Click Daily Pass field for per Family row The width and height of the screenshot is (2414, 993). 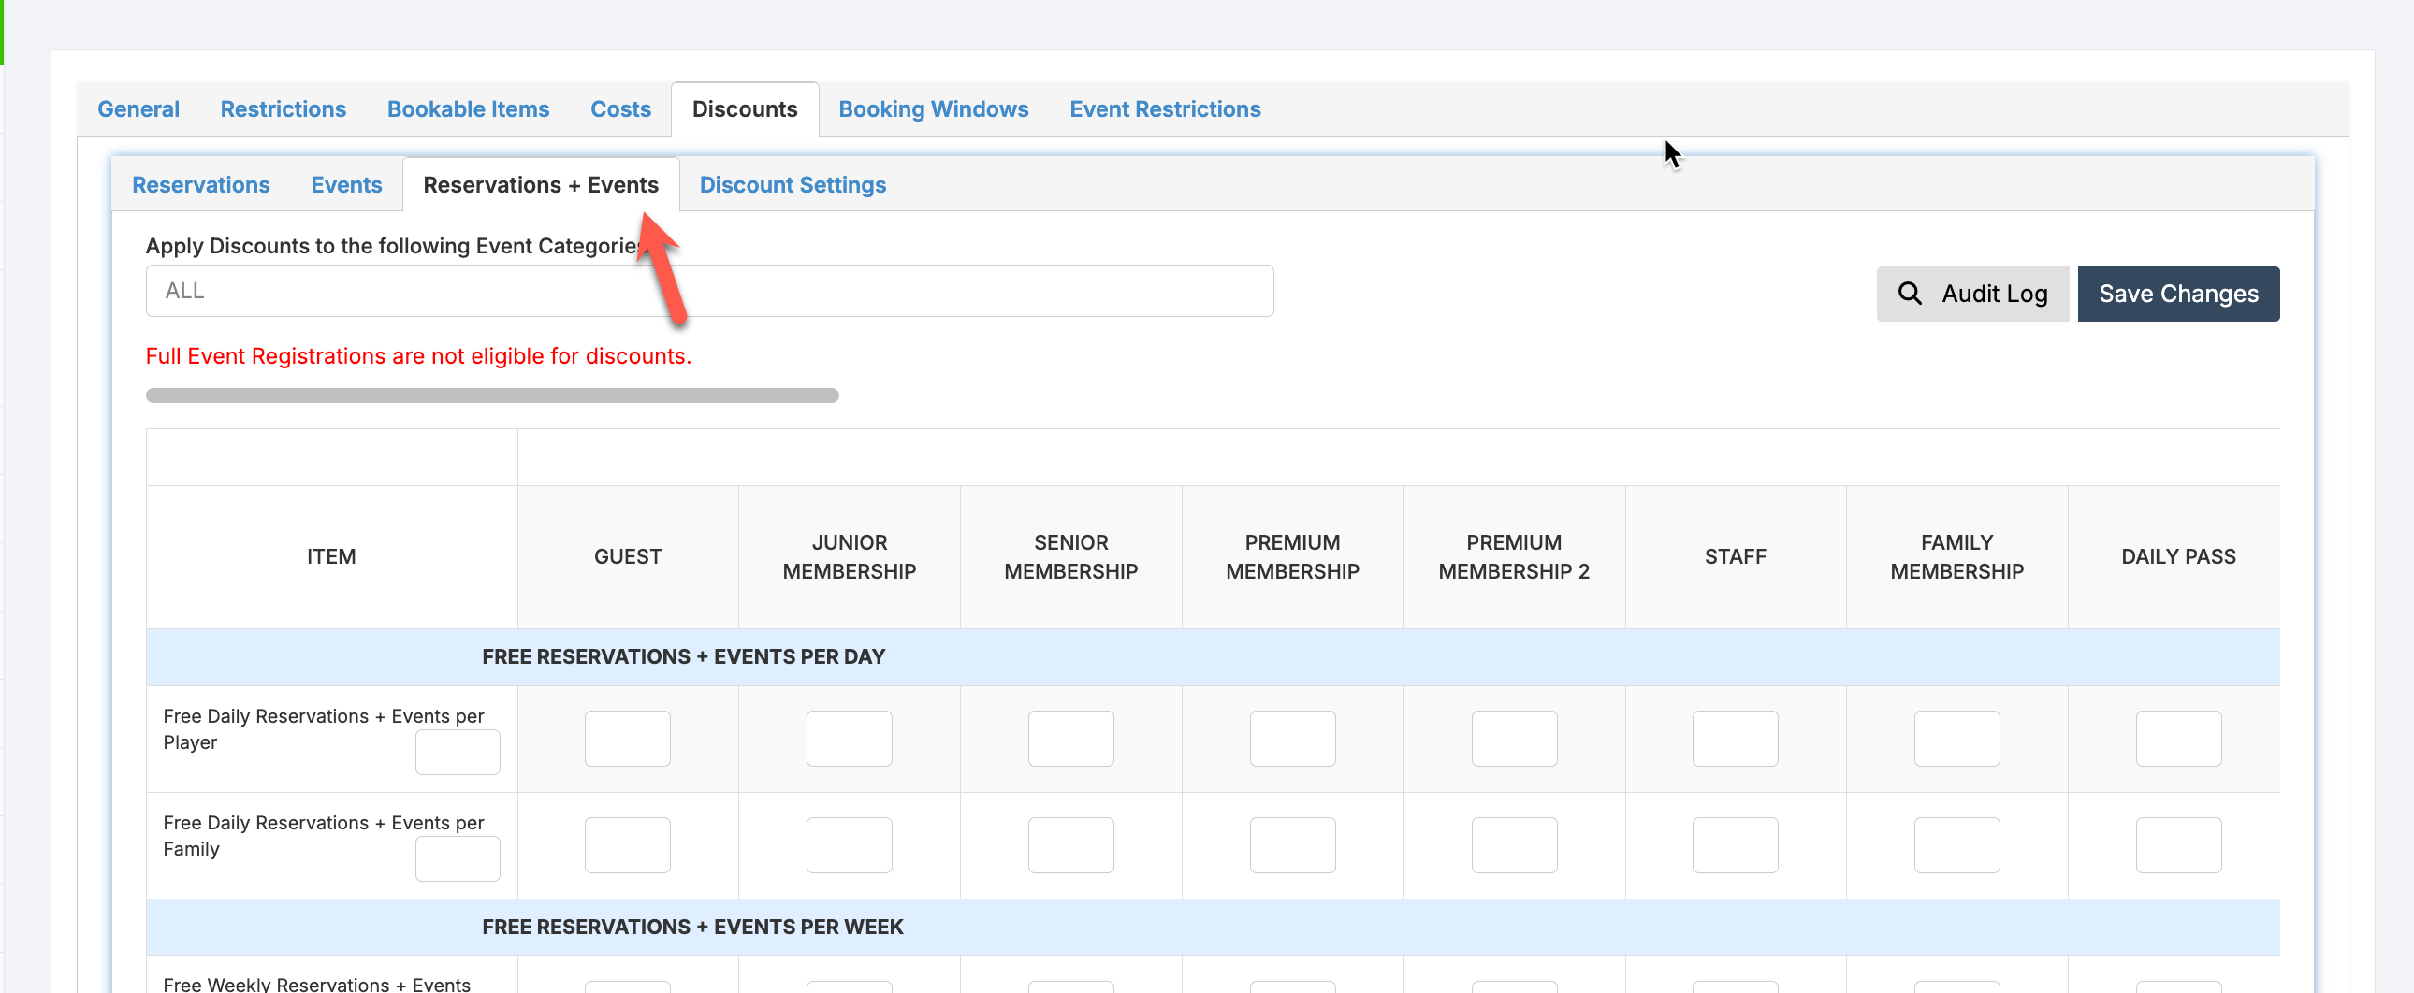[x=2177, y=845]
